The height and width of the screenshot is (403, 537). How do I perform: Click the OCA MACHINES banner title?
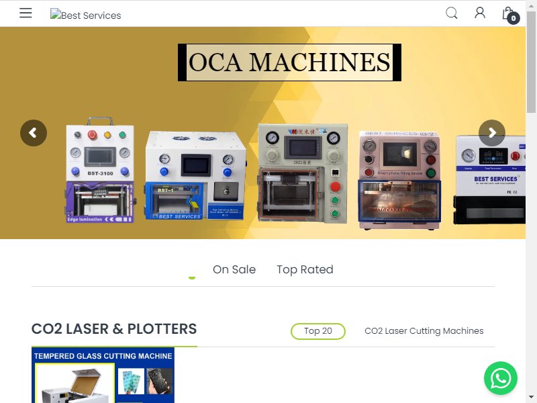[289, 62]
